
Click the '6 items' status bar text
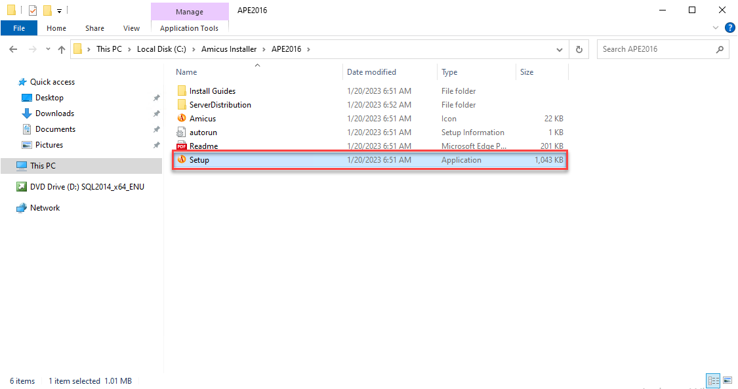click(x=22, y=381)
